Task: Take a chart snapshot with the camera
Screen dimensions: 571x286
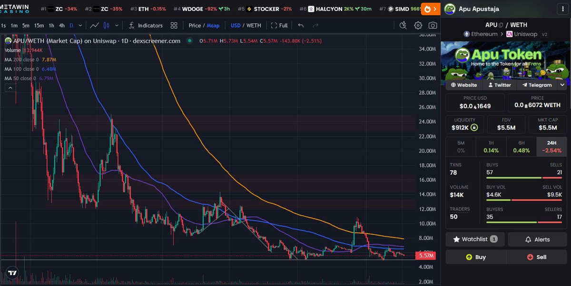Action: point(433,25)
